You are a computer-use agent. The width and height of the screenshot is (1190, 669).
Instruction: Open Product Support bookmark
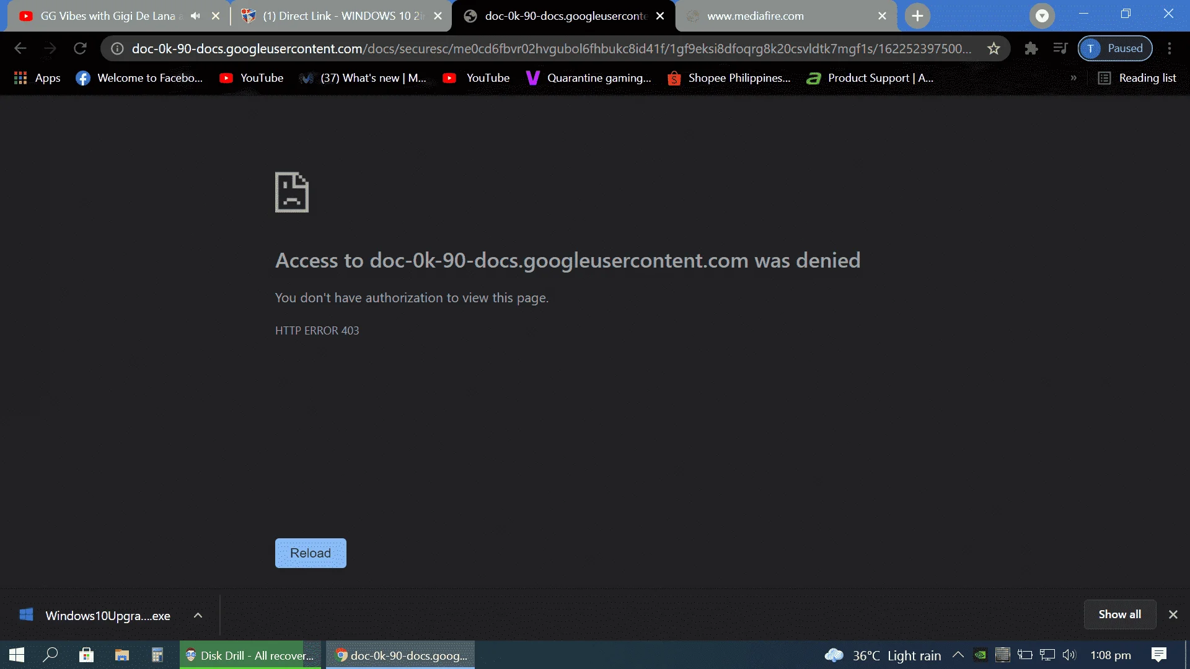click(x=870, y=78)
